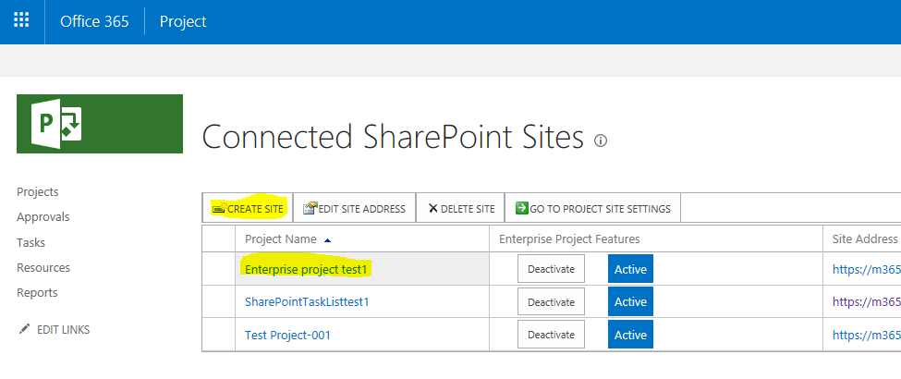Open site address of SharePointTaskListtest1
Image resolution: width=901 pixels, height=379 pixels.
coord(867,301)
